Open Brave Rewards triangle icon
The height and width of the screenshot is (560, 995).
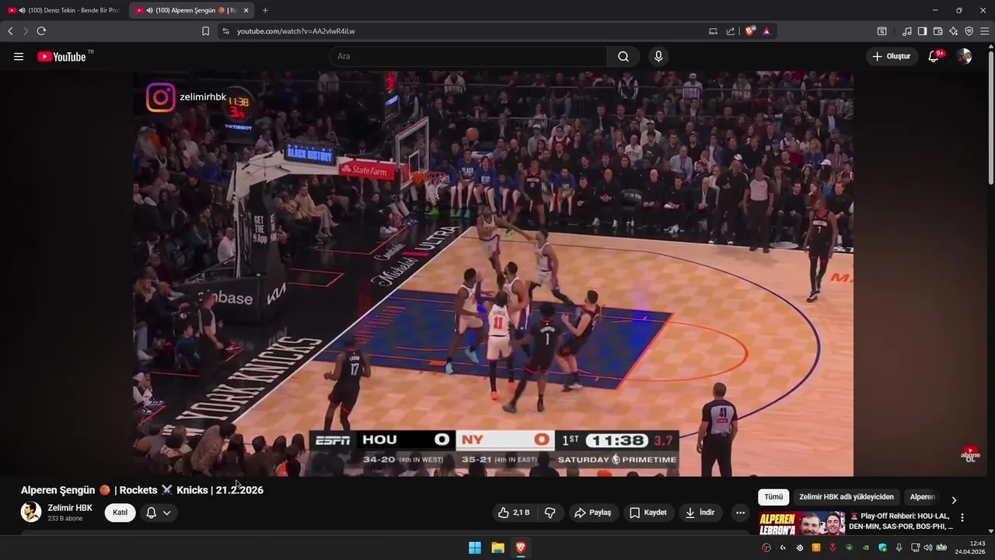tap(766, 31)
